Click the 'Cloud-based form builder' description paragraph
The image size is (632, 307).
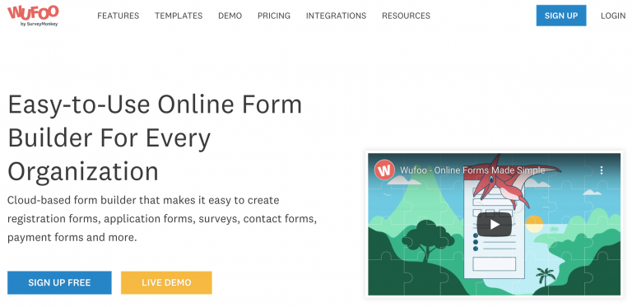point(162,219)
